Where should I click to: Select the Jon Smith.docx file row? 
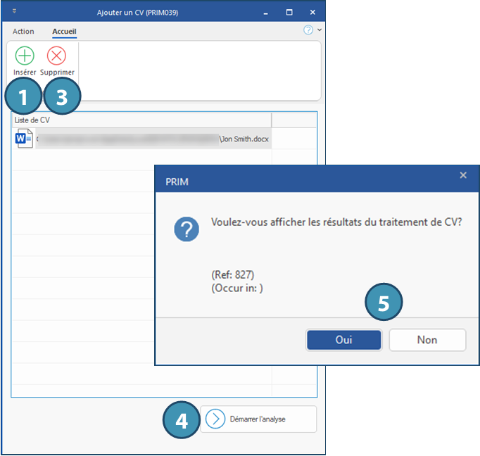tap(141, 139)
